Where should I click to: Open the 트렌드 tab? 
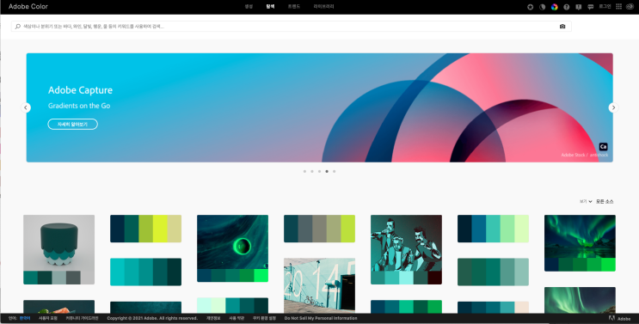coord(294,7)
